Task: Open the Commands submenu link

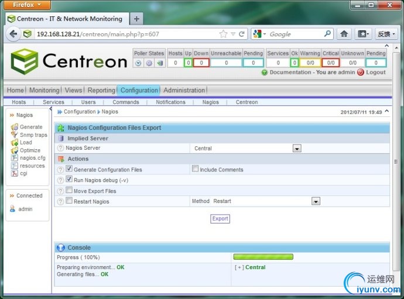Action: pos(126,102)
